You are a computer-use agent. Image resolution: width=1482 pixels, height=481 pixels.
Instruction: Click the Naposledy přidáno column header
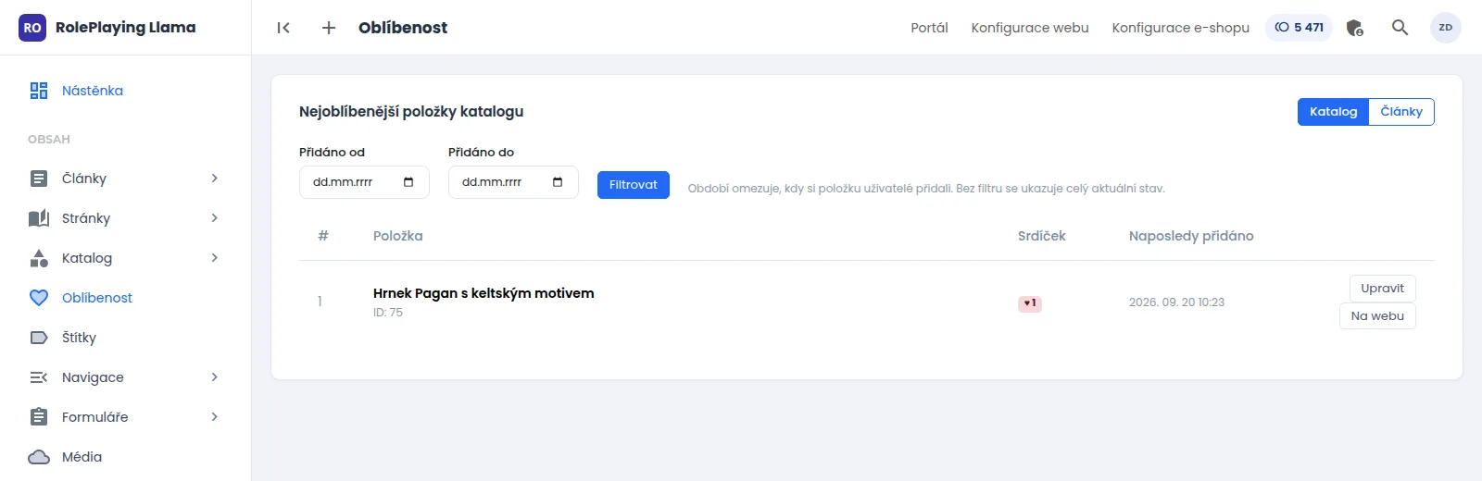point(1191,236)
